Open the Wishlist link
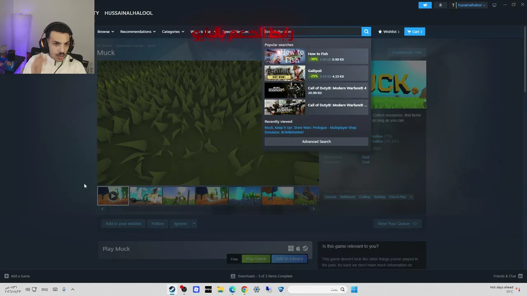527x296 pixels. [x=389, y=32]
